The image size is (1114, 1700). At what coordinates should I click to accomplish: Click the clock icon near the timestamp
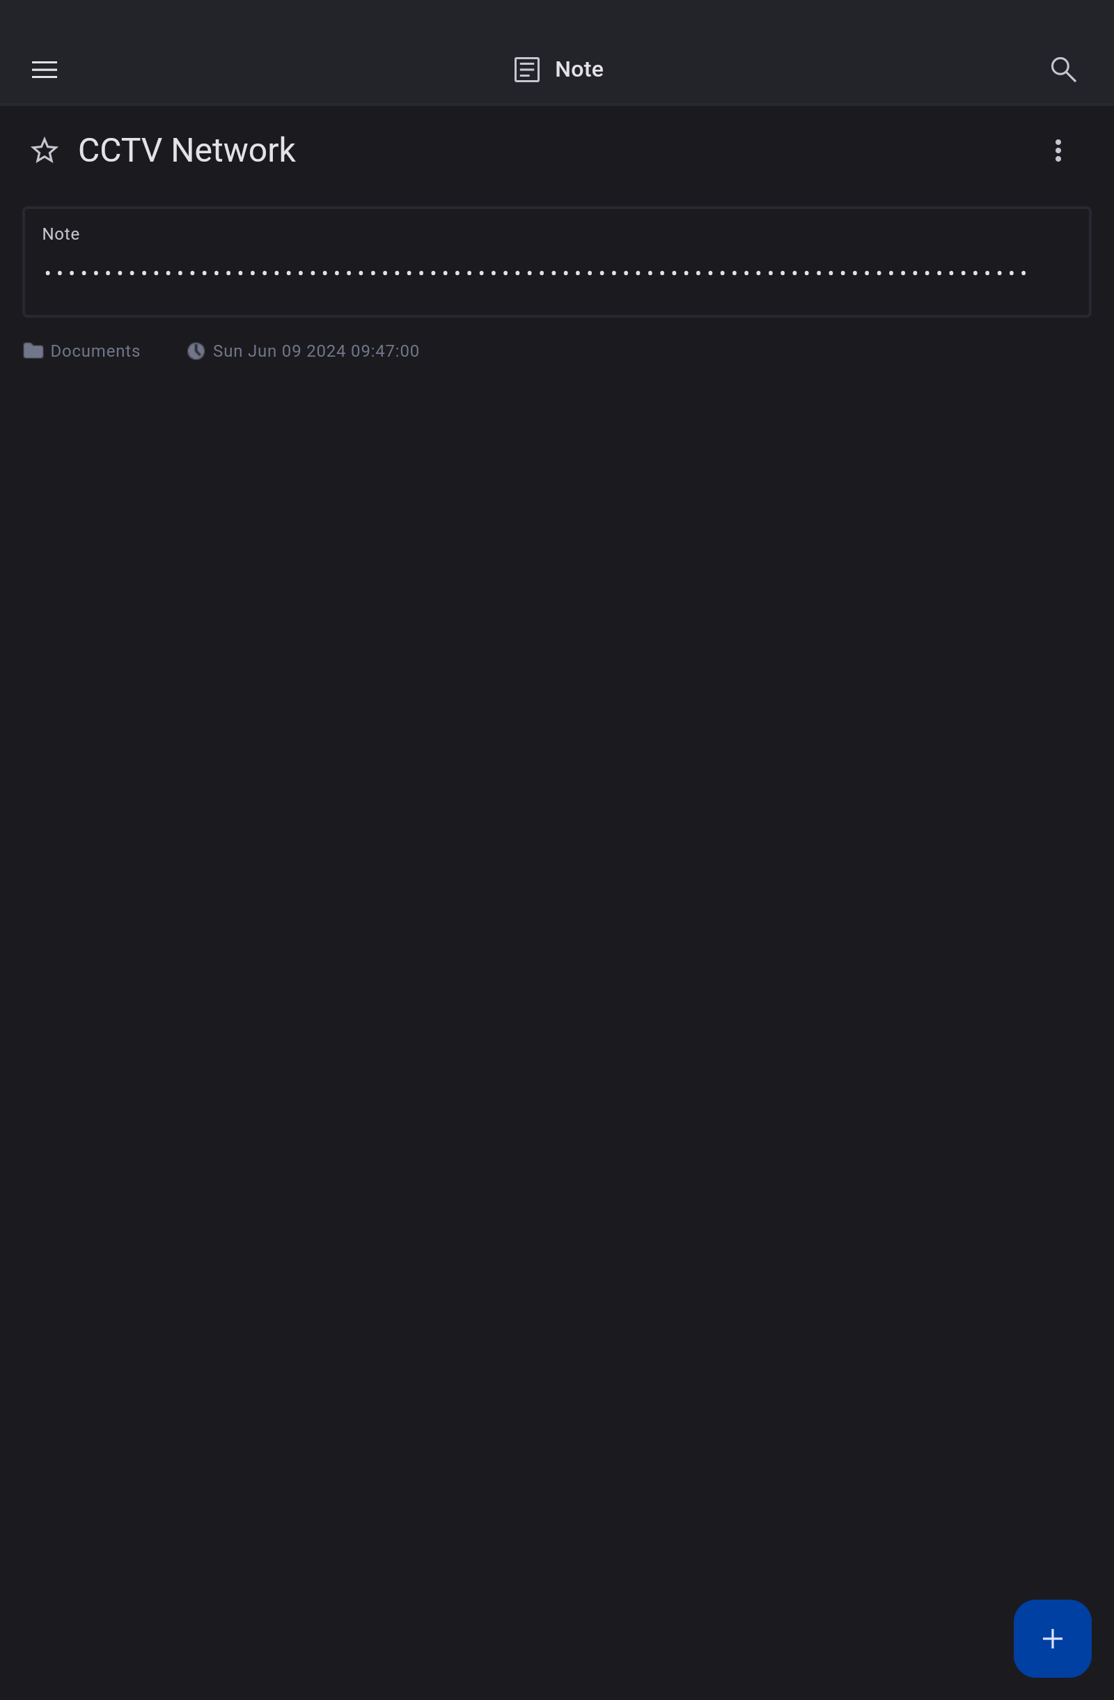(x=196, y=350)
